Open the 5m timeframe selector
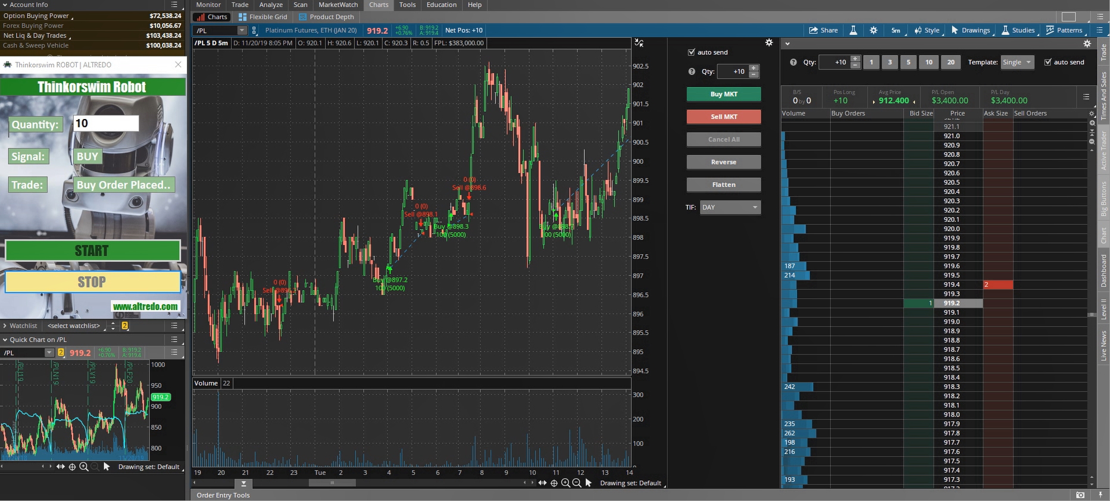This screenshot has width=1110, height=501. [x=896, y=30]
